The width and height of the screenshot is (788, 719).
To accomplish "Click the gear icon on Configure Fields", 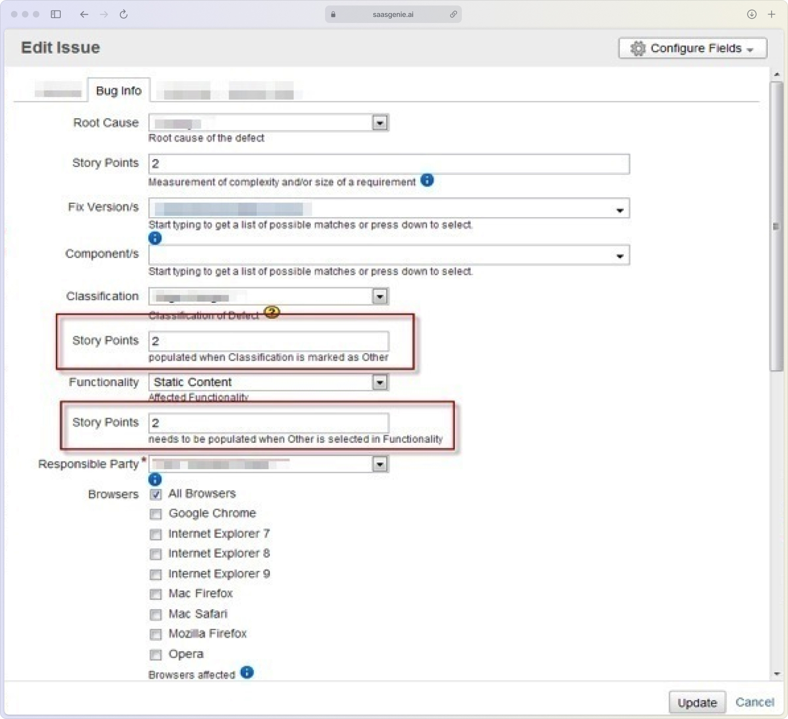I will pyautogui.click(x=638, y=48).
